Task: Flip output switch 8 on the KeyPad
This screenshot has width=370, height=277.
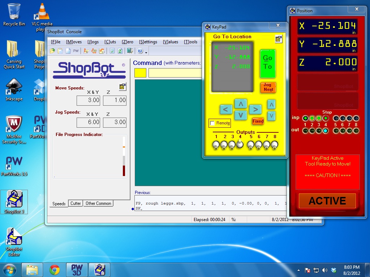Action: click(274, 145)
